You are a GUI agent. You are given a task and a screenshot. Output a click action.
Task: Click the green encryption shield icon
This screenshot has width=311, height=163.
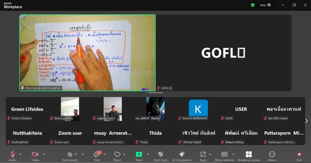pos(252,5)
